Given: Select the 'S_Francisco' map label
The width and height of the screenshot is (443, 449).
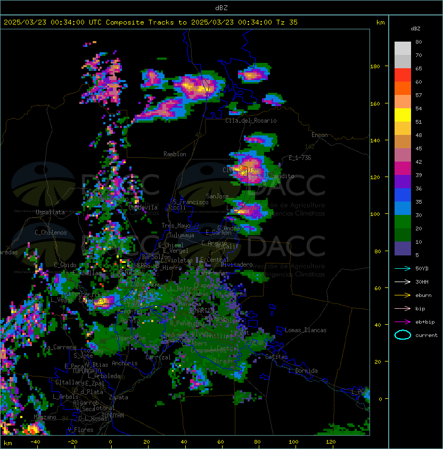Looking at the screenshot, I should (x=191, y=202).
